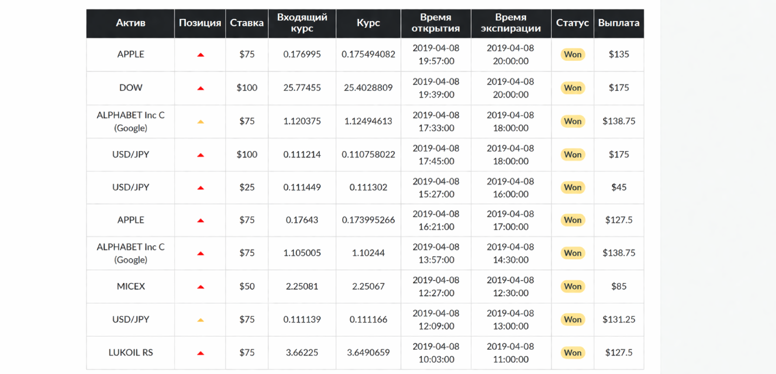Click the red arrow in the second APPLE row

click(200, 220)
